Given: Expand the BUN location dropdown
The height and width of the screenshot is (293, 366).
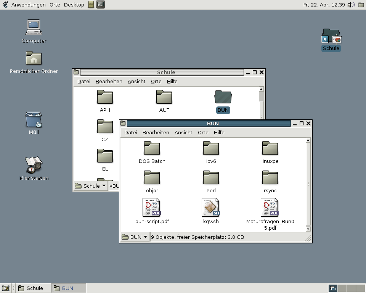Looking at the screenshot, I should tap(135, 237).
